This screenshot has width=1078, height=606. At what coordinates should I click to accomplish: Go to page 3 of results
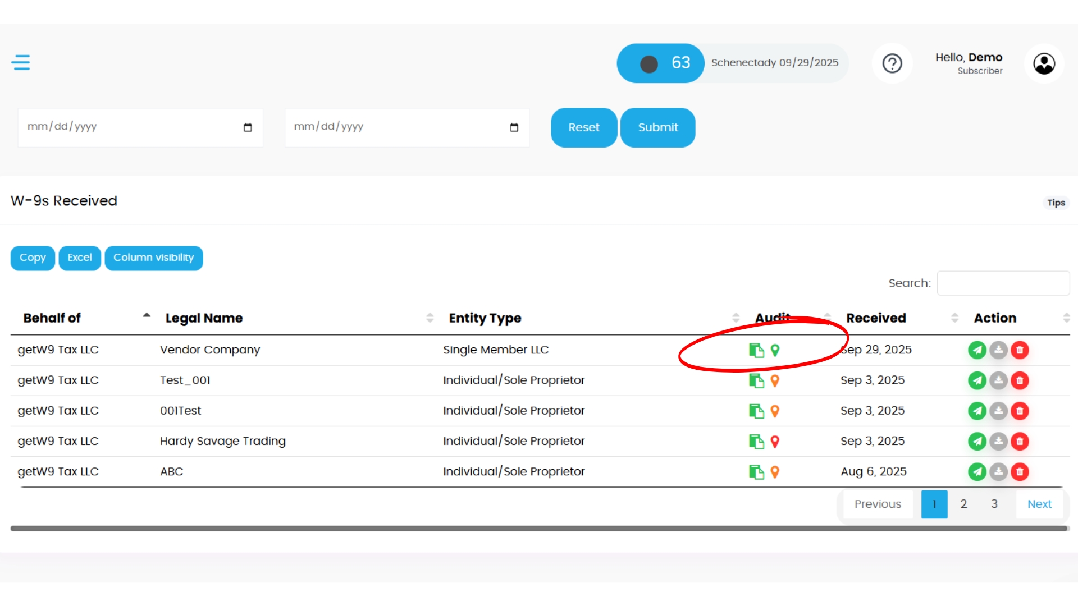[x=994, y=504]
